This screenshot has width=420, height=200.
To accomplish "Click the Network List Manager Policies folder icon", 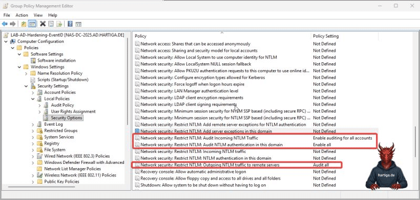I will pyautogui.click(x=40, y=169).
